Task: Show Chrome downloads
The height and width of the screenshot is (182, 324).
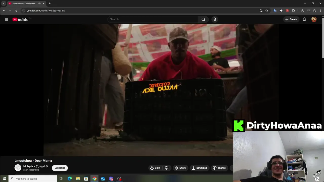Action: pos(302,11)
